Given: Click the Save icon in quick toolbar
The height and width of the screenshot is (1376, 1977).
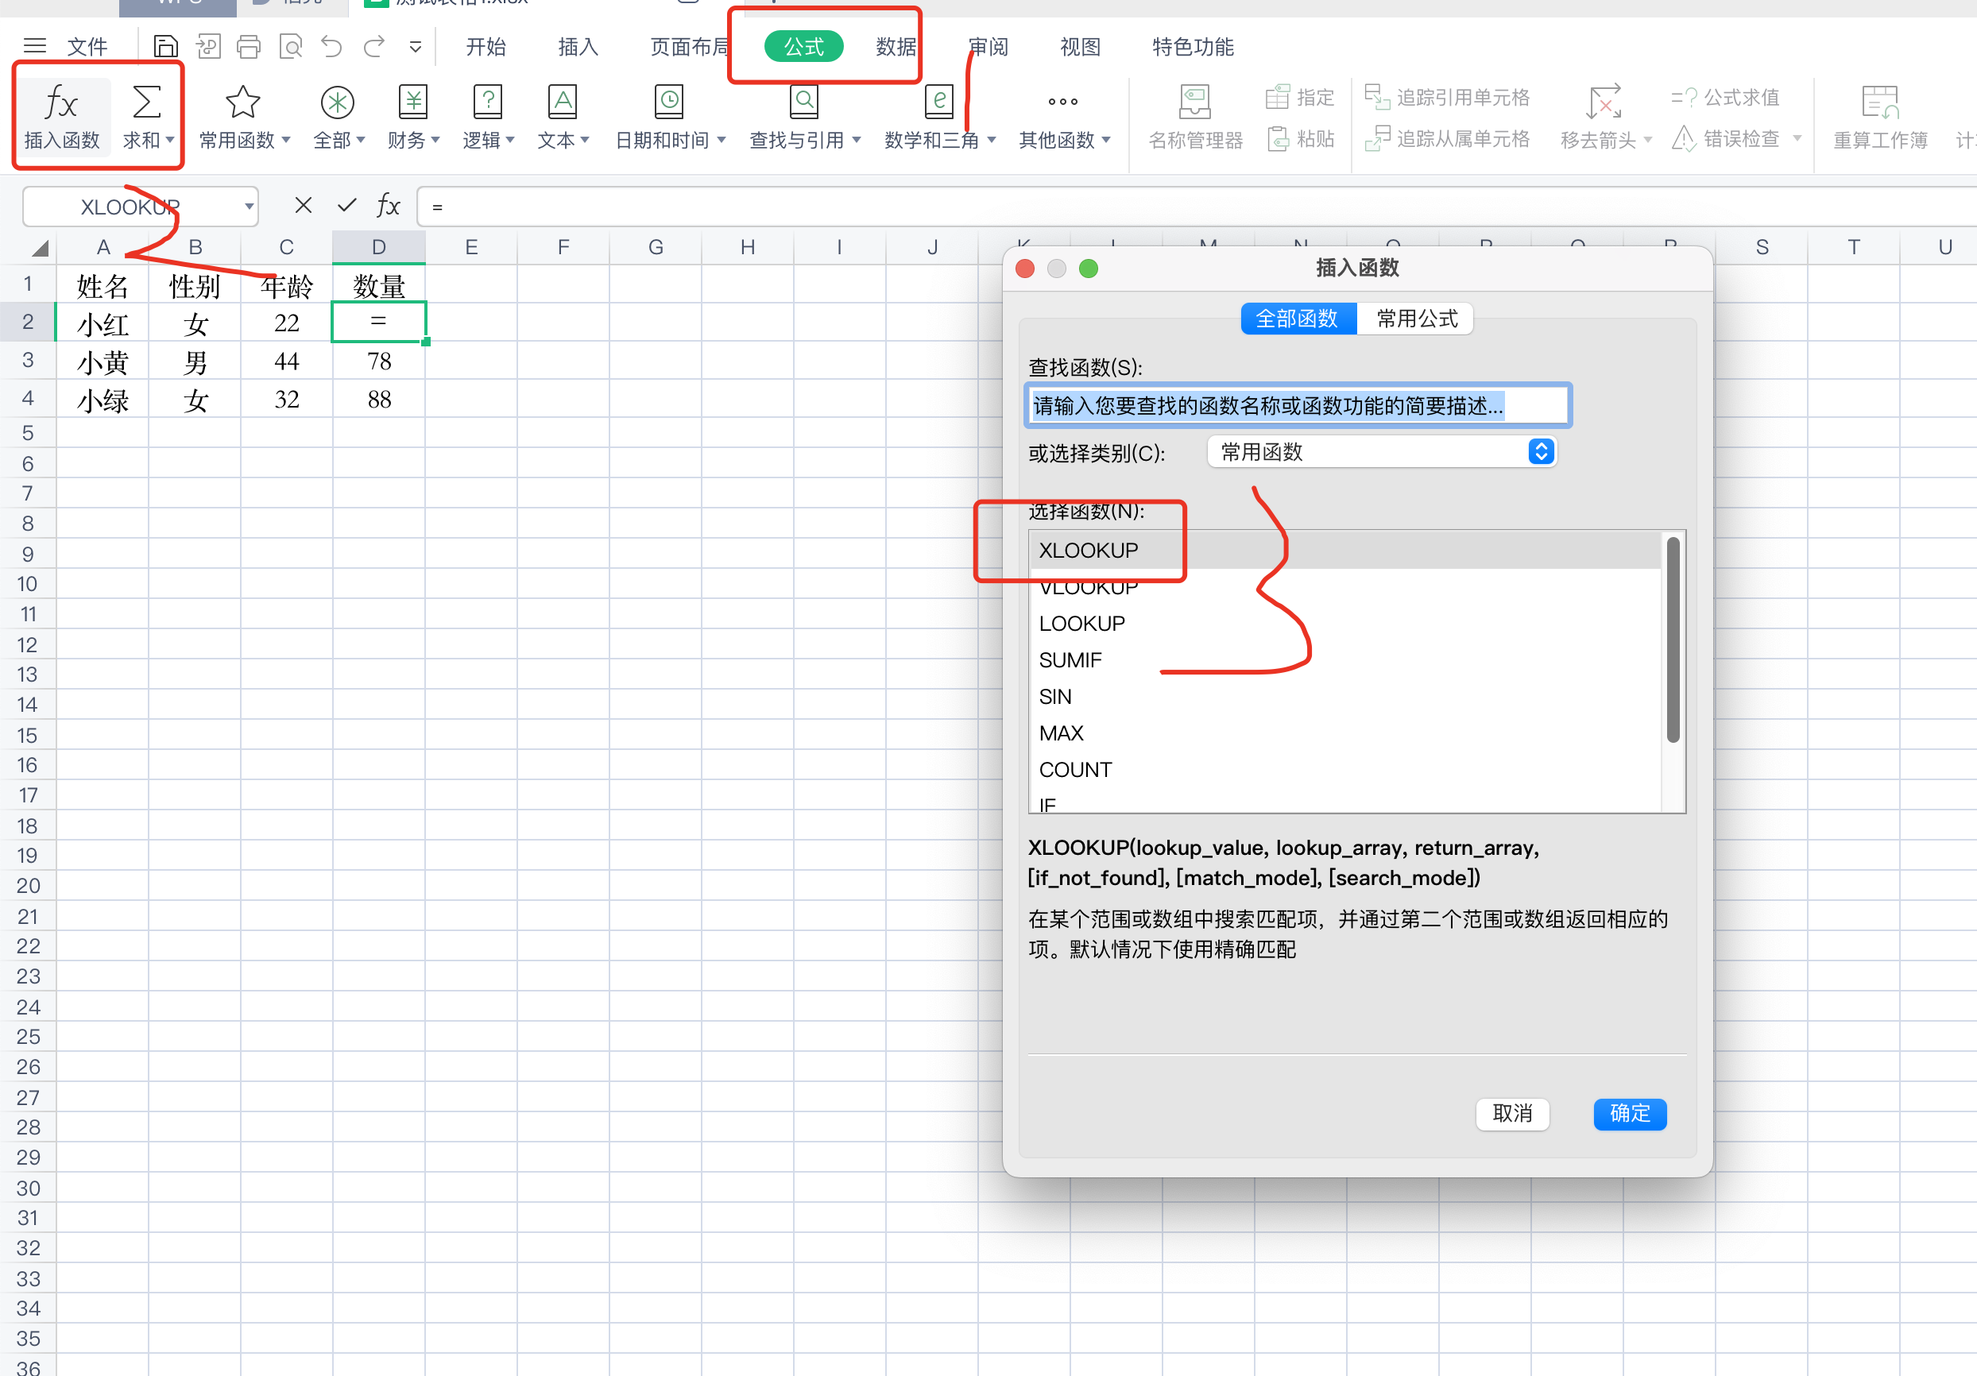Looking at the screenshot, I should [165, 47].
